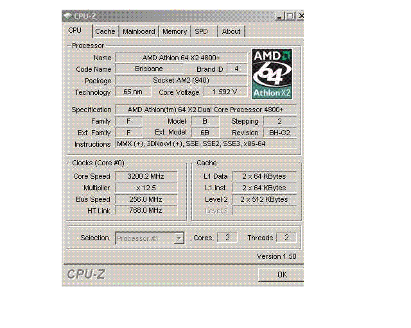Minimize the CPU-Z window
411x328 pixels.
(279, 16)
